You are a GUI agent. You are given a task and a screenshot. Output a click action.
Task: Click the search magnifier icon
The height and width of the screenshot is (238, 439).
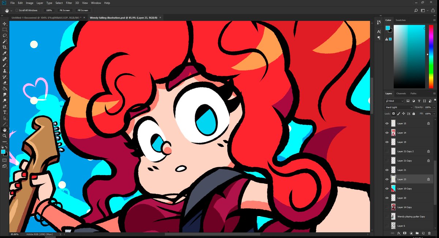pos(416,11)
